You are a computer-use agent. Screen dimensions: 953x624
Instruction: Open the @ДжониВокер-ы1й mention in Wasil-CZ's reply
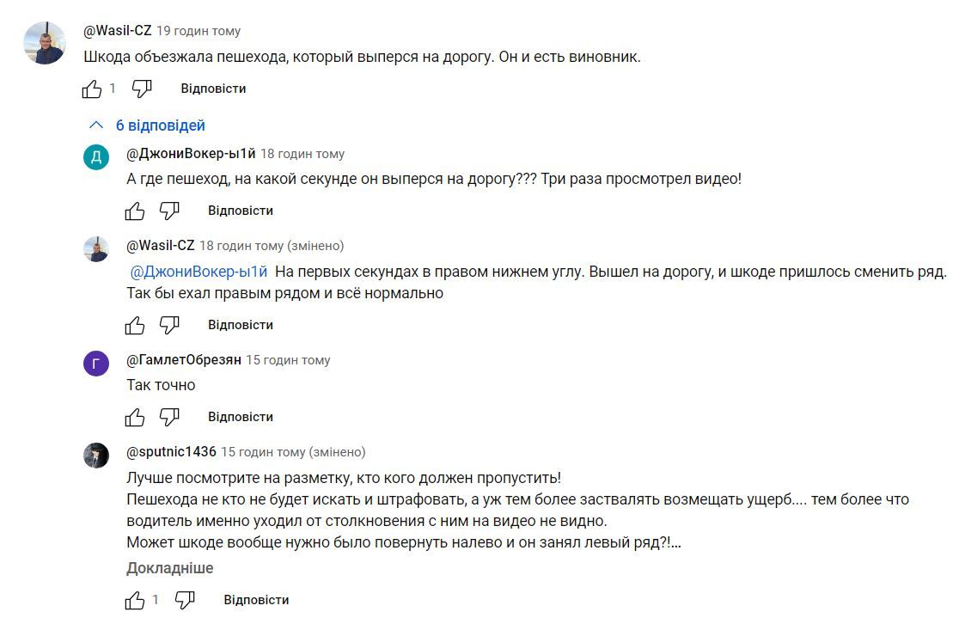(199, 272)
